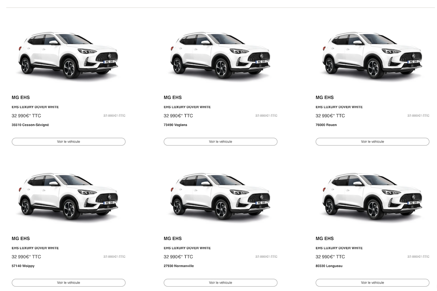Click the car thumbnail of the Woippy listing
Image resolution: width=437 pixels, height=291 pixels.
(68, 196)
